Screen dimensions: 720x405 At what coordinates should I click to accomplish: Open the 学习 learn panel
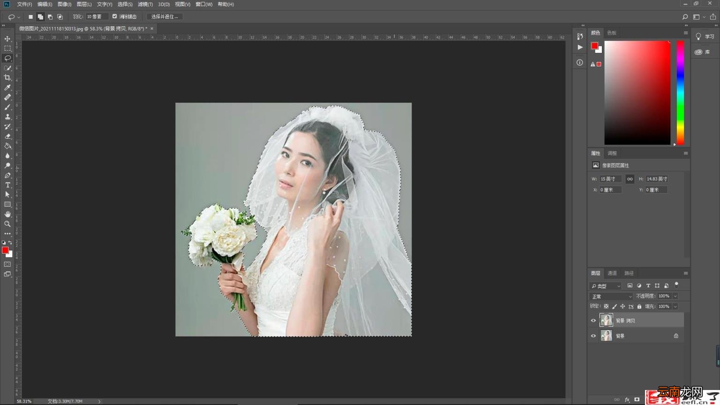(x=705, y=37)
